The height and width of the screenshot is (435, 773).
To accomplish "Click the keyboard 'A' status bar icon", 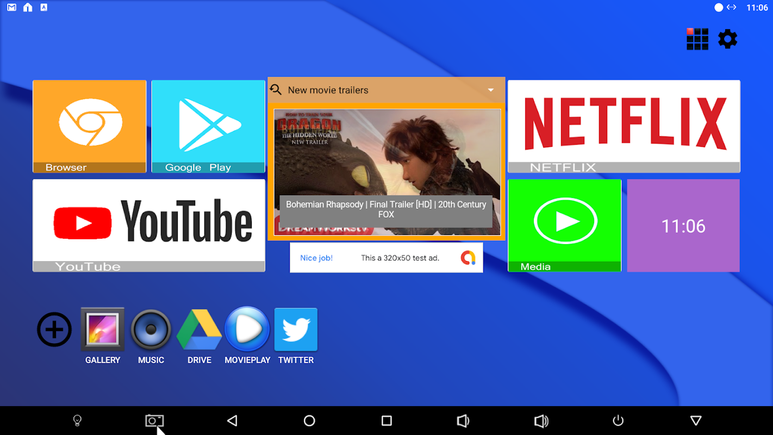I will pyautogui.click(x=44, y=8).
